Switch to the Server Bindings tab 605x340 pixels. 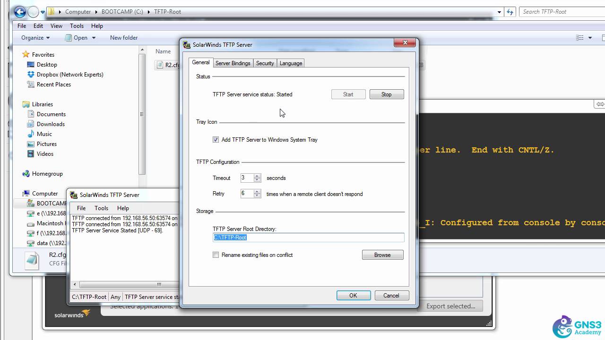click(233, 63)
